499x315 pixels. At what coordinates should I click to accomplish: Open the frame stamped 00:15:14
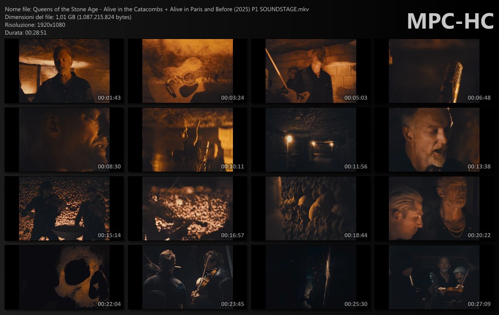pos(64,209)
